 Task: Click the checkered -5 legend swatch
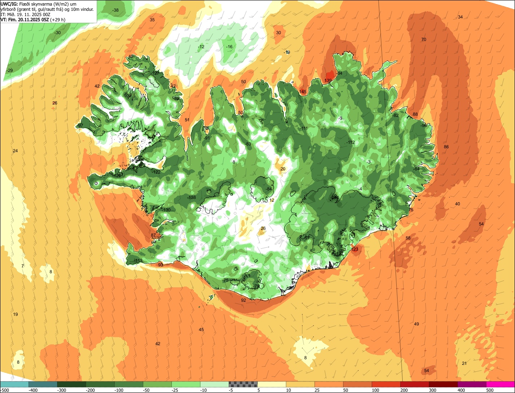tap(243, 384)
